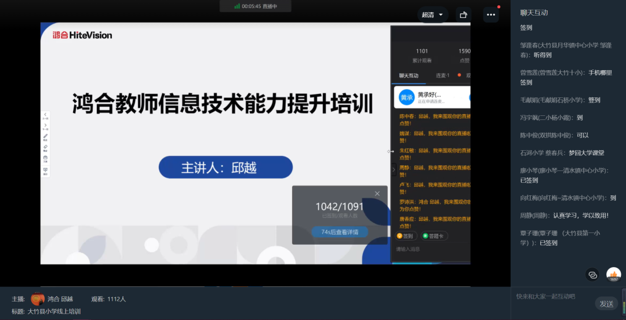Switch to the 连麦·1 tab
The width and height of the screenshot is (626, 320).
(x=443, y=75)
